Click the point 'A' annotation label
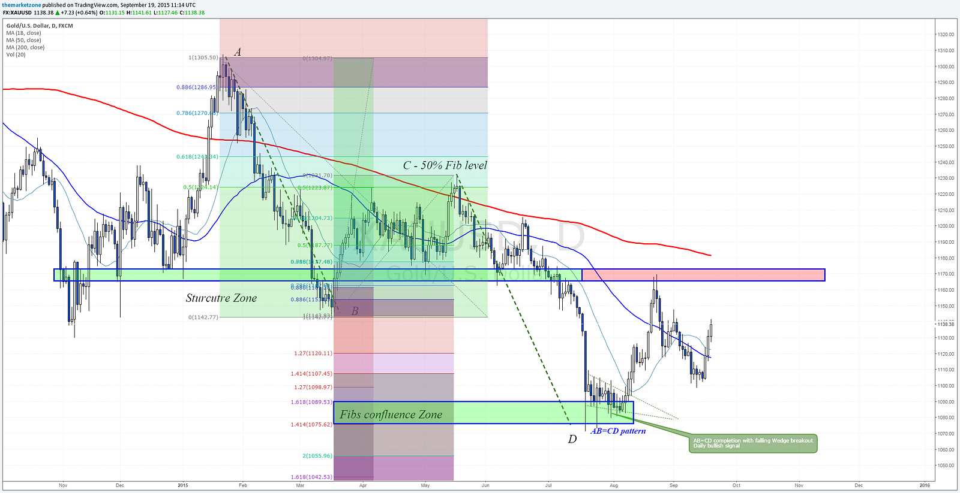This screenshot has width=960, height=493. (238, 52)
